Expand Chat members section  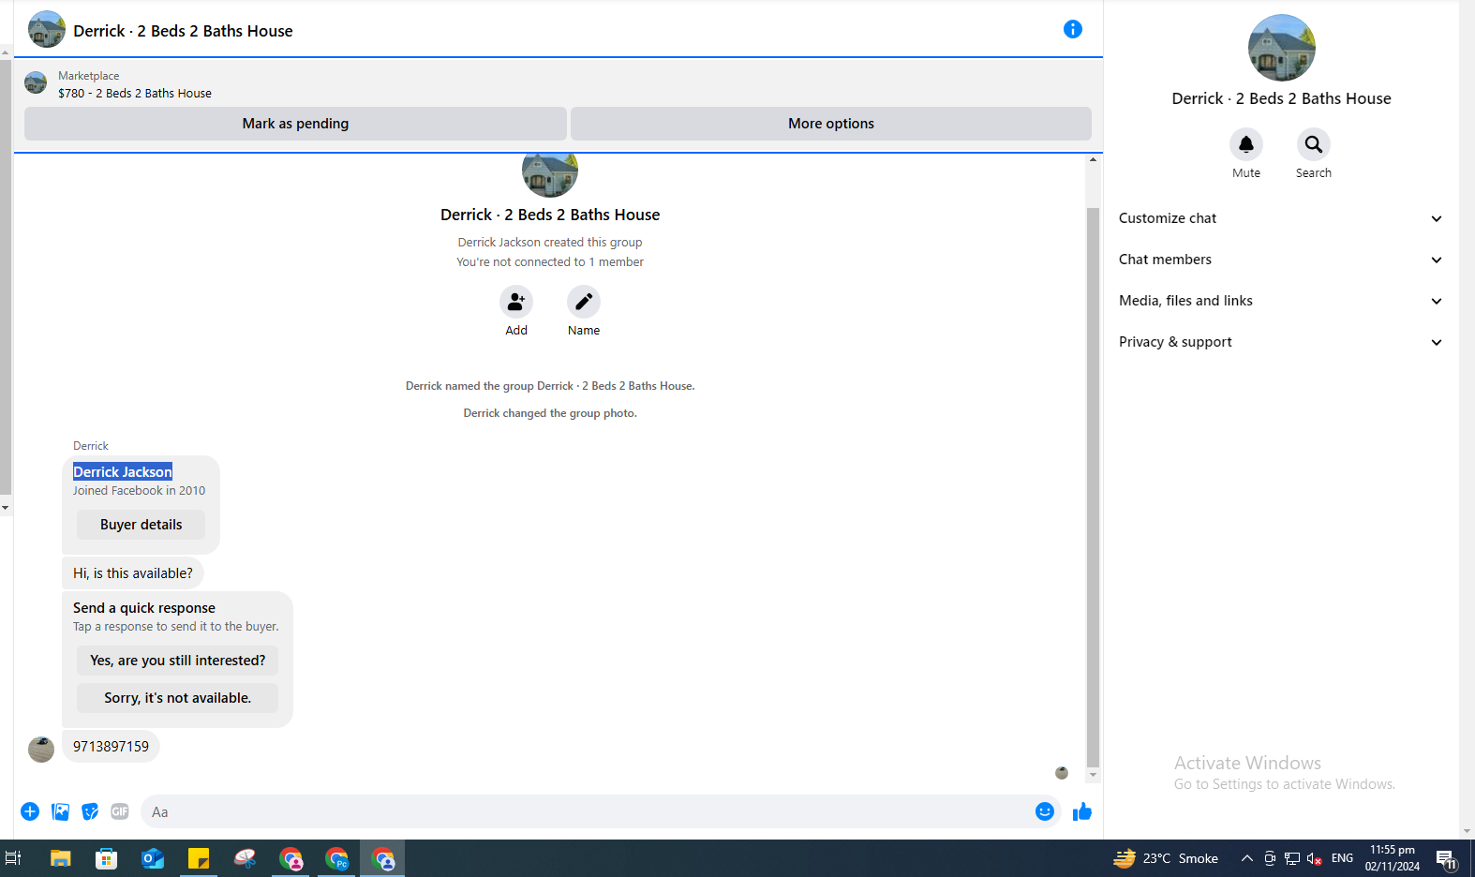[x=1281, y=260]
